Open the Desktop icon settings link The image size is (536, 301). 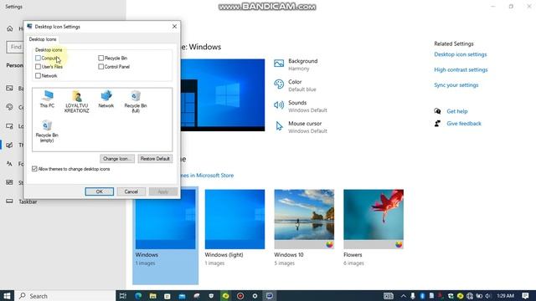click(x=460, y=54)
